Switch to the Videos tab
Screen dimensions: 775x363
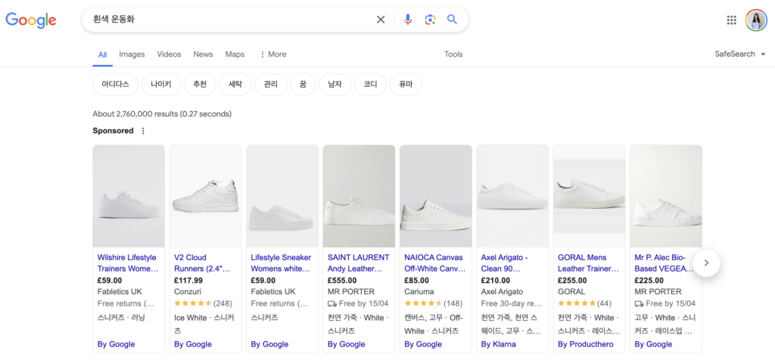169,54
